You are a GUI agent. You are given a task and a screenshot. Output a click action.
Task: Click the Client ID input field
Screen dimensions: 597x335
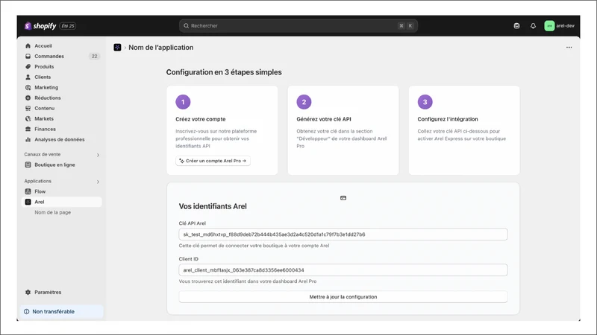(343, 270)
